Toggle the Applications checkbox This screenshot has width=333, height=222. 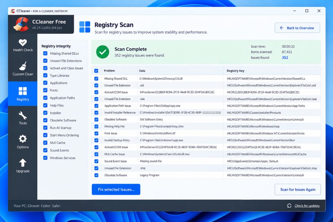click(45, 83)
